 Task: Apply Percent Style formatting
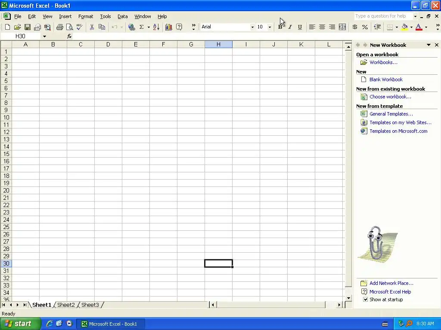[x=365, y=27]
